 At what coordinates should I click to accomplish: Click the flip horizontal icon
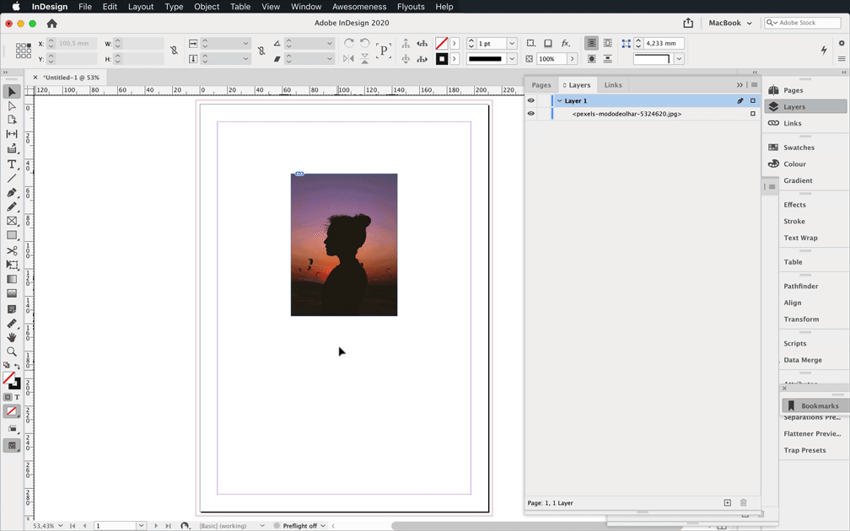[349, 58]
